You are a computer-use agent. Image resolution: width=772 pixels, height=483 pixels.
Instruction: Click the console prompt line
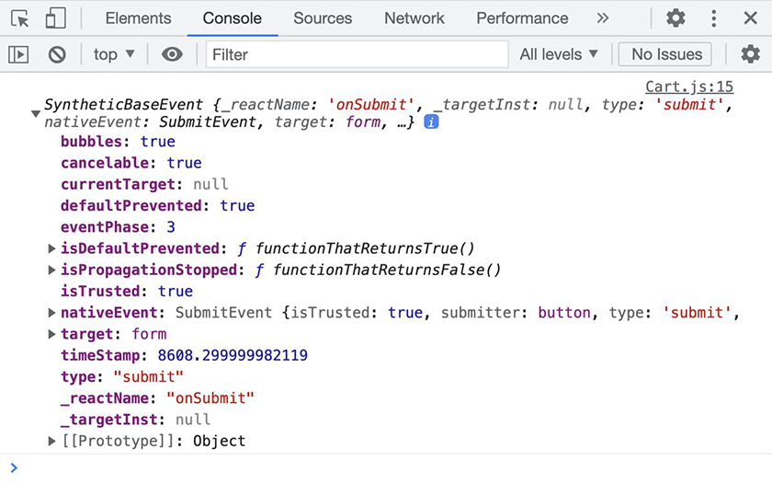(386, 467)
